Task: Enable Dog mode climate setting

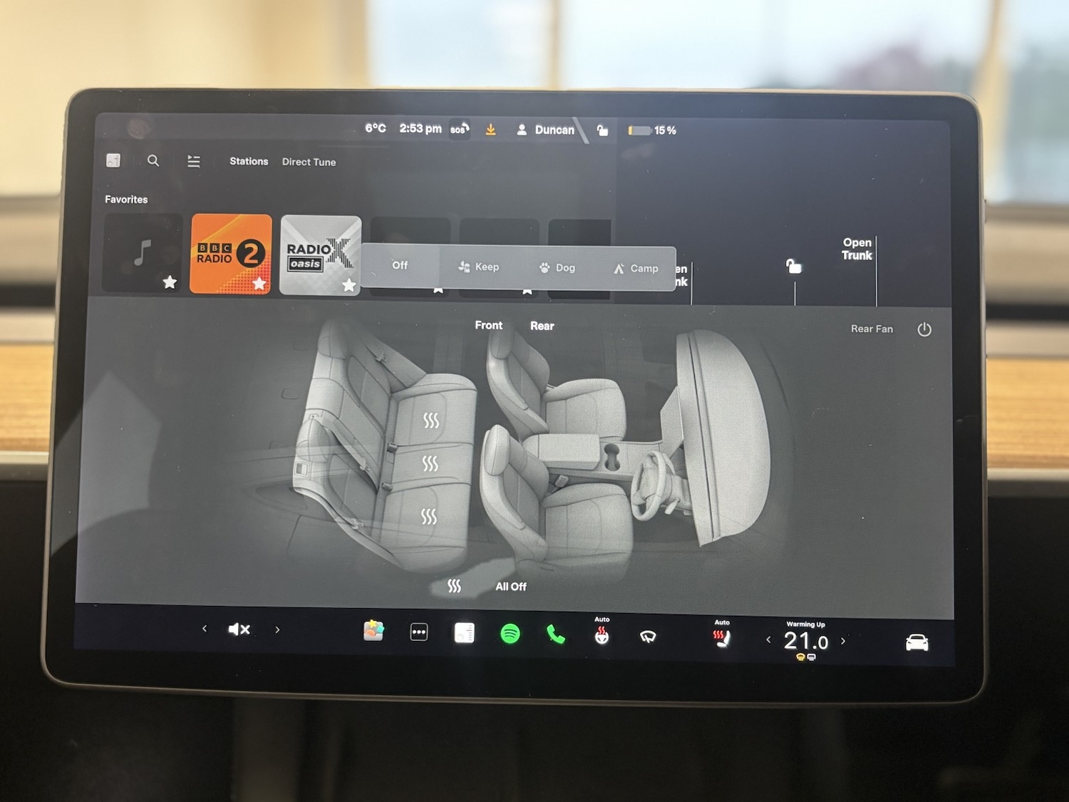Action: click(x=557, y=268)
